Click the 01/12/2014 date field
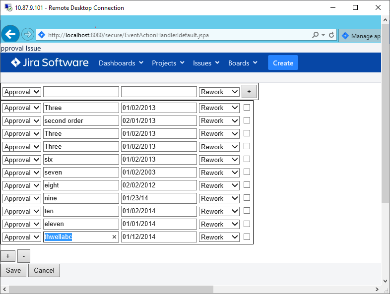Image resolution: width=390 pixels, height=294 pixels. coord(159,237)
